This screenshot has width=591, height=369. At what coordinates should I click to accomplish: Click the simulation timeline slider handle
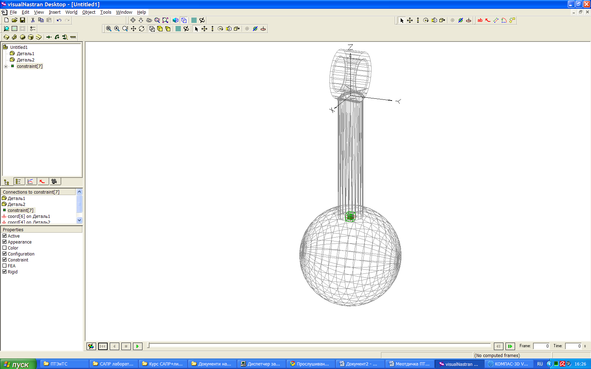148,345
